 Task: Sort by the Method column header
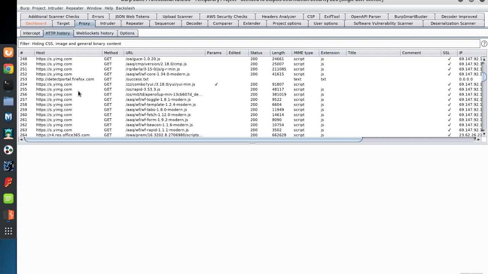pos(113,53)
